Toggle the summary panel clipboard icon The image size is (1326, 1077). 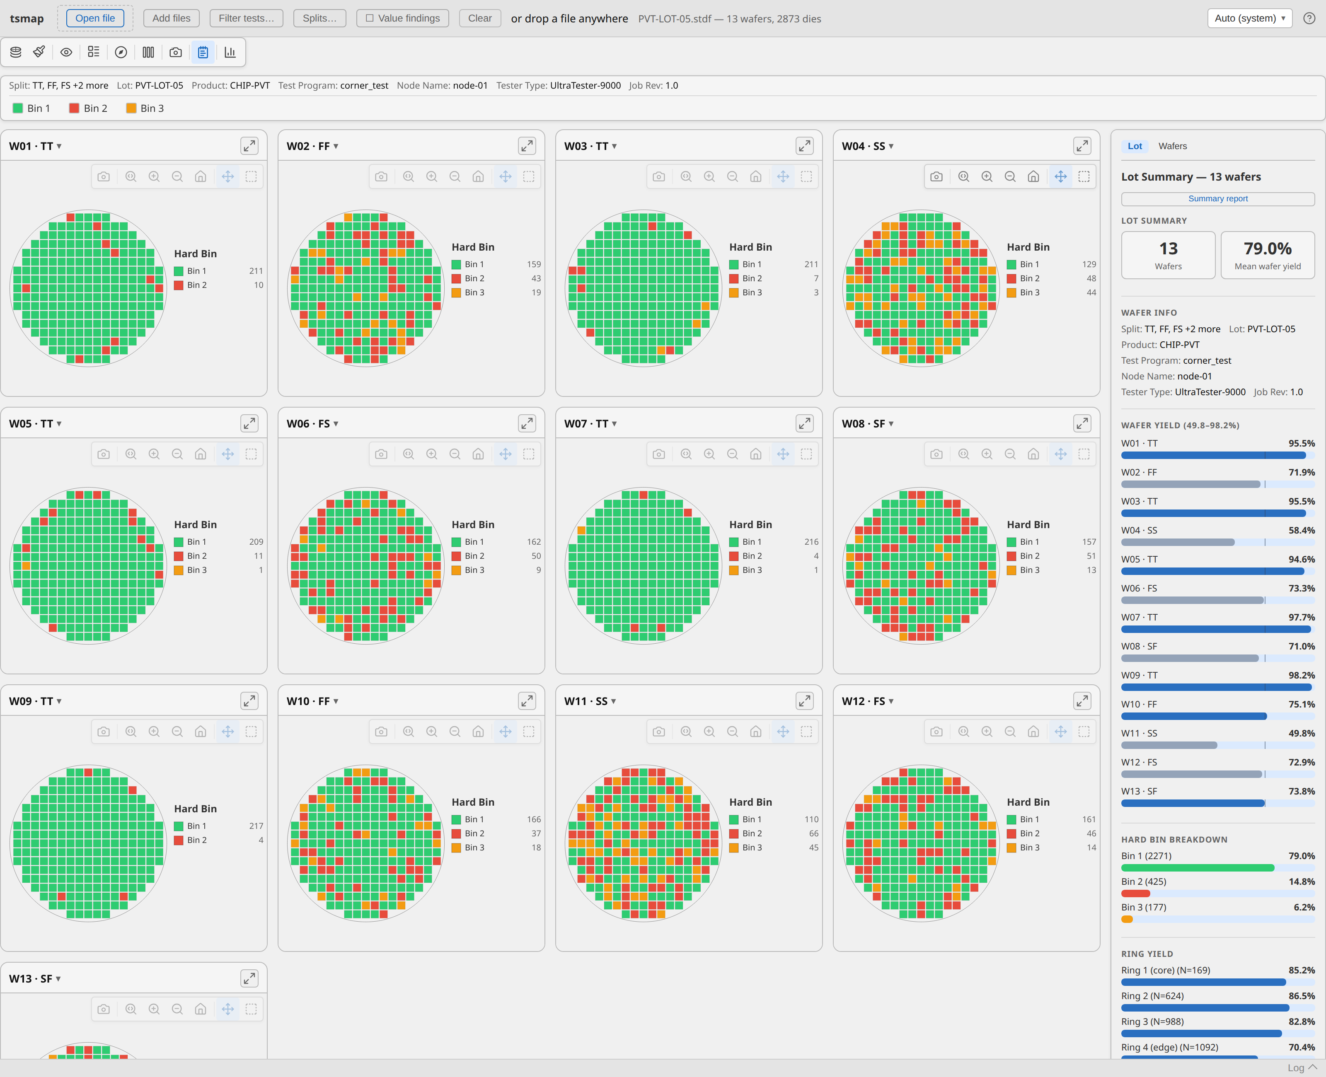tap(203, 52)
